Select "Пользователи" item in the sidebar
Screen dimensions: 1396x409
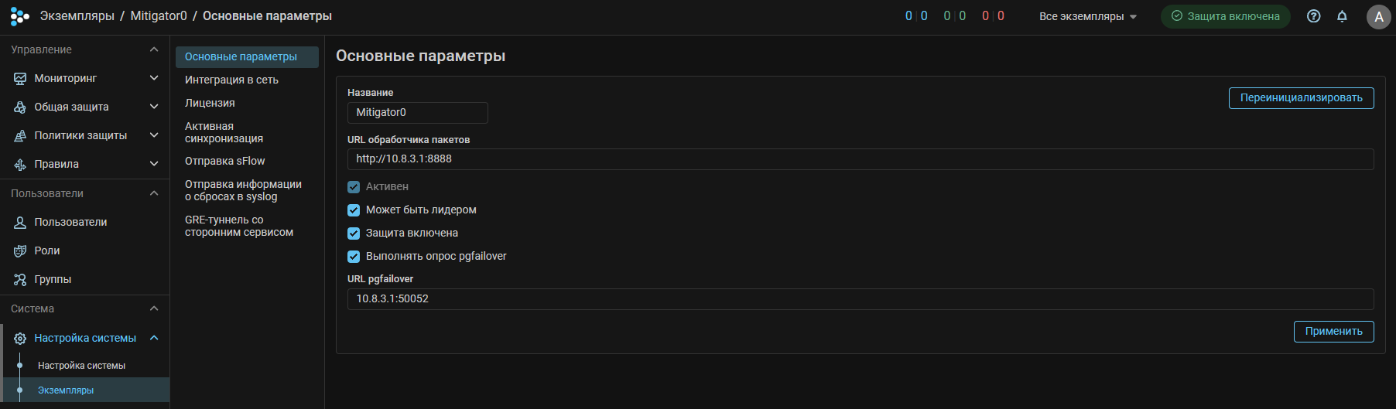70,222
